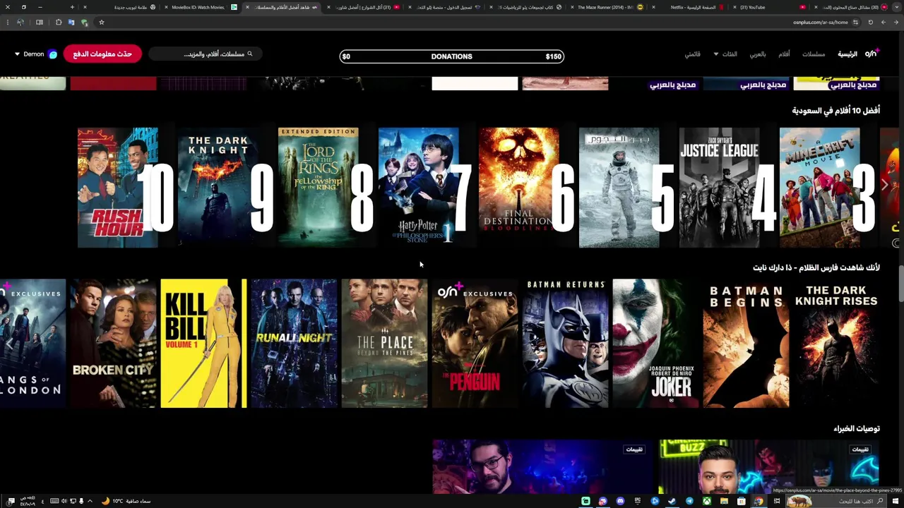Viewport: 904px width, 508px height.
Task: Open the Kill Bill Volume 1 poster
Action: pos(203,344)
